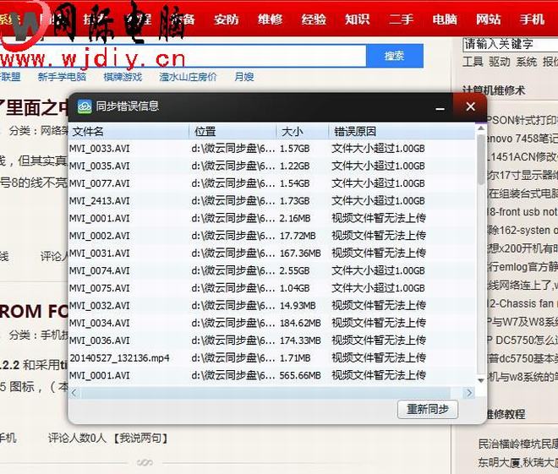
Task: Click the 请输入关键字 search field
Action: click(509, 44)
